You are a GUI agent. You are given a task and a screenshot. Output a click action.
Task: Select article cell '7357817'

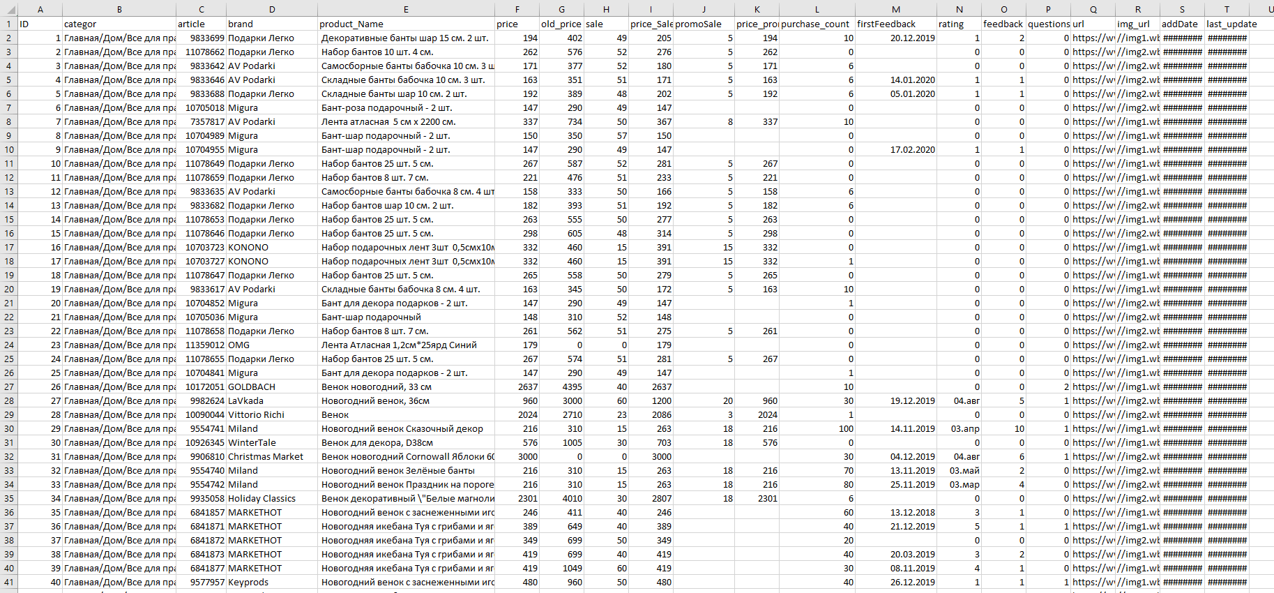tap(201, 121)
